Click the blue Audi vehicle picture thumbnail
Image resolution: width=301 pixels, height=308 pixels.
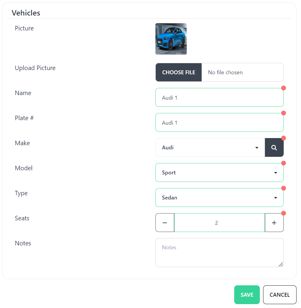tap(171, 39)
